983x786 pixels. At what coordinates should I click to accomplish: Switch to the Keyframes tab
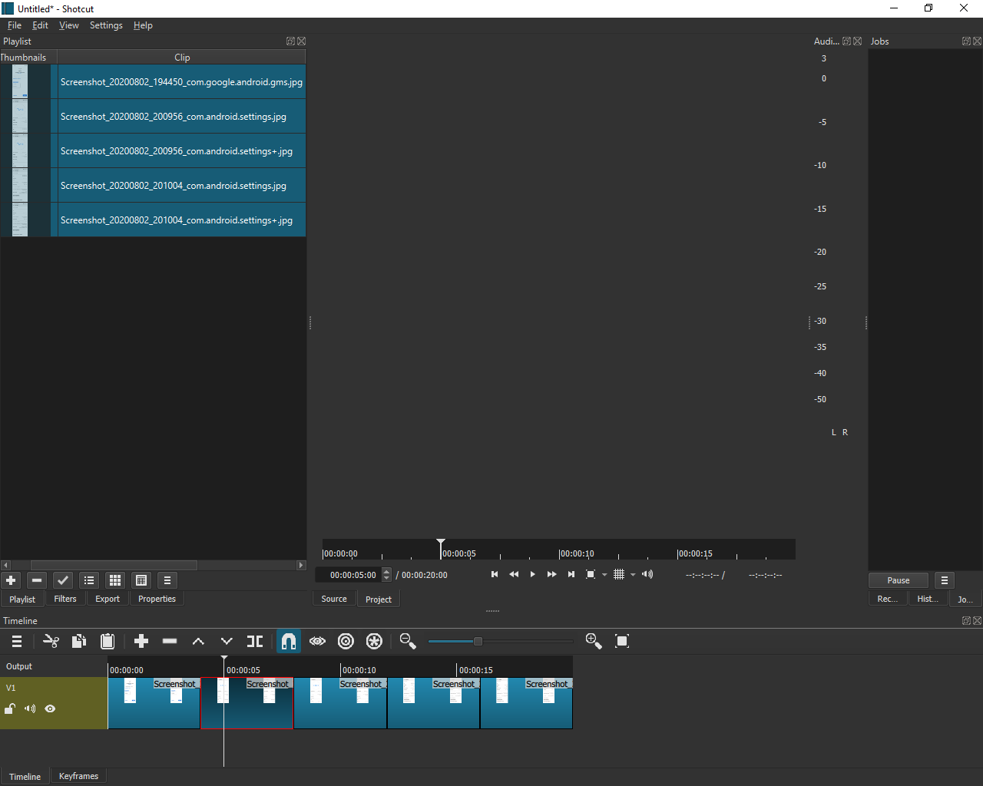(x=78, y=776)
